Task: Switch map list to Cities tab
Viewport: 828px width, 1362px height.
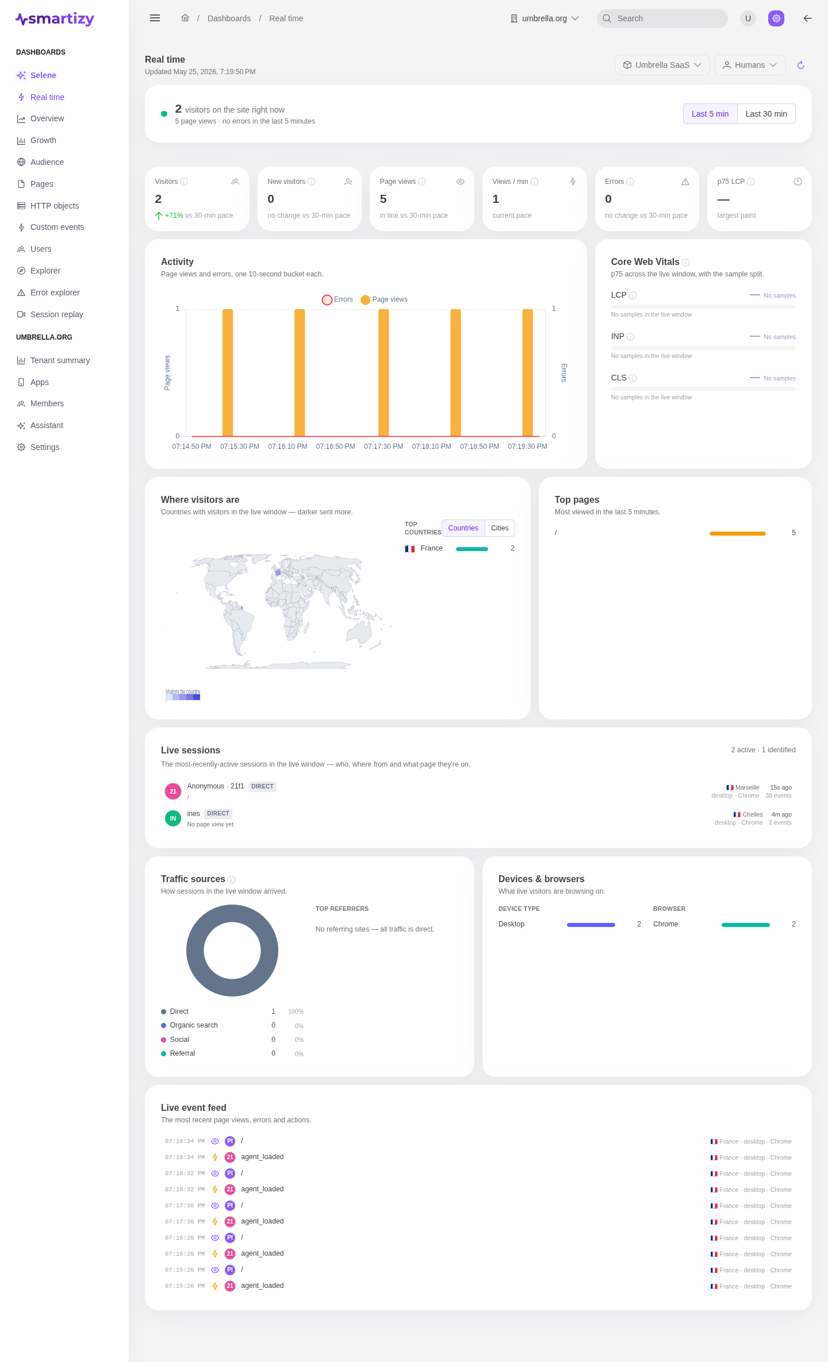Action: click(500, 528)
